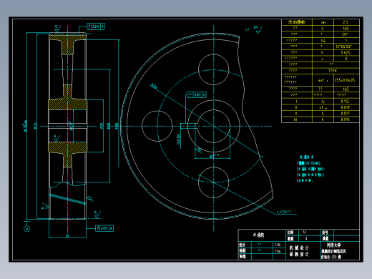The width and height of the screenshot is (372, 279).
Task: Click the 比例 scale label in title block
Action: click(290, 232)
